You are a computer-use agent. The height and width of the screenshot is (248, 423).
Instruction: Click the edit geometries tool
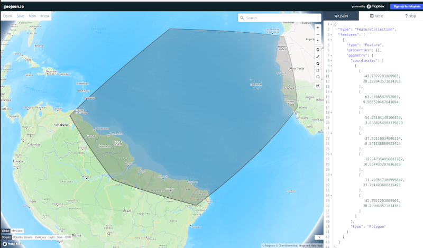[x=318, y=86]
